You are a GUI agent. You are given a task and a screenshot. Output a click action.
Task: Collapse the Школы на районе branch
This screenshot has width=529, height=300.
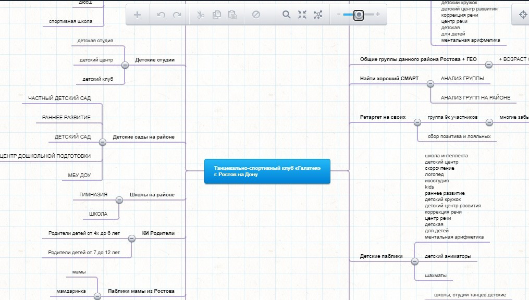[119, 200]
